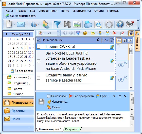Click the binoculars search icon
The height and width of the screenshot is (134, 142).
[x=67, y=24]
